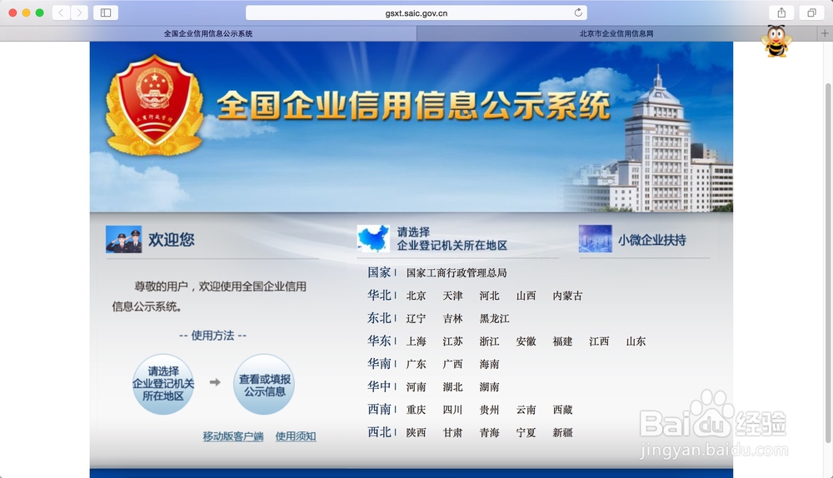Click the saluting officers icon
The width and height of the screenshot is (833, 478).
124,240
